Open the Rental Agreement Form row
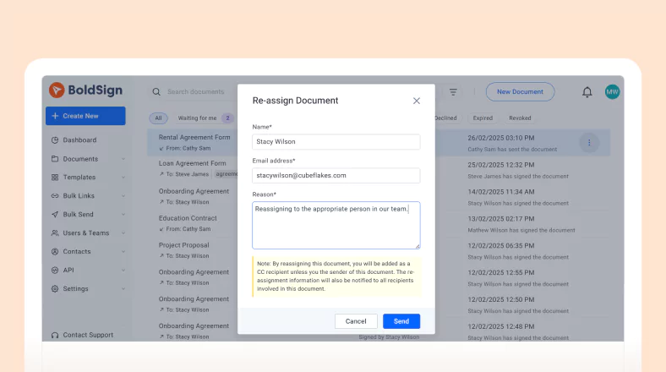Image resolution: width=666 pixels, height=372 pixels. (x=194, y=137)
